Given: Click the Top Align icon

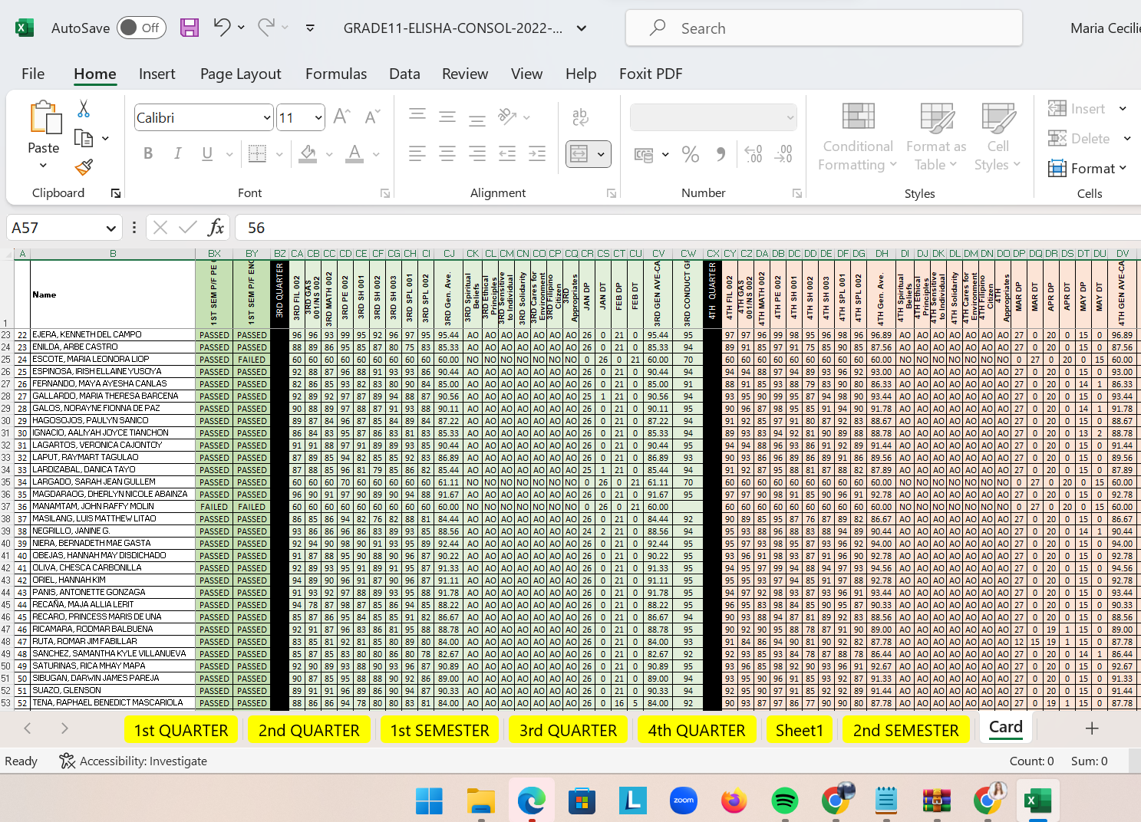Looking at the screenshot, I should (417, 117).
